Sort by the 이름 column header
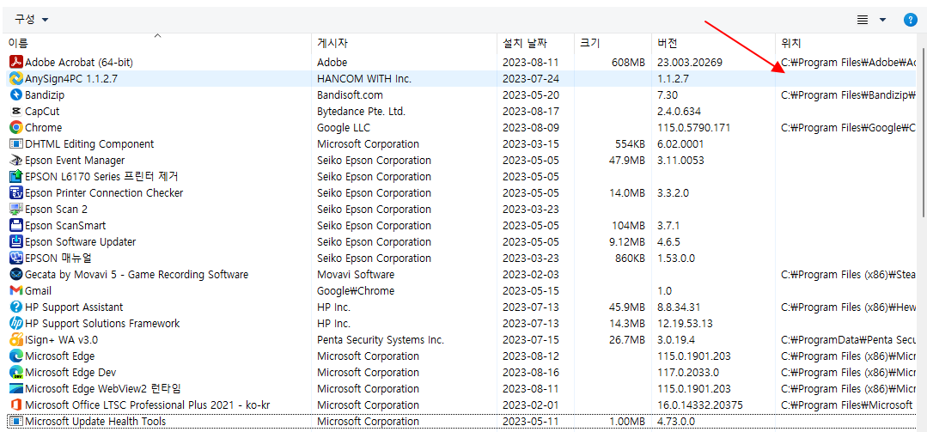Screen dimensions: 927x432 pos(157,43)
